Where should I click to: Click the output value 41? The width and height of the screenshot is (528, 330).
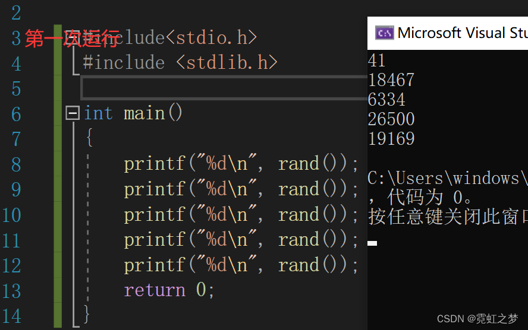click(376, 61)
